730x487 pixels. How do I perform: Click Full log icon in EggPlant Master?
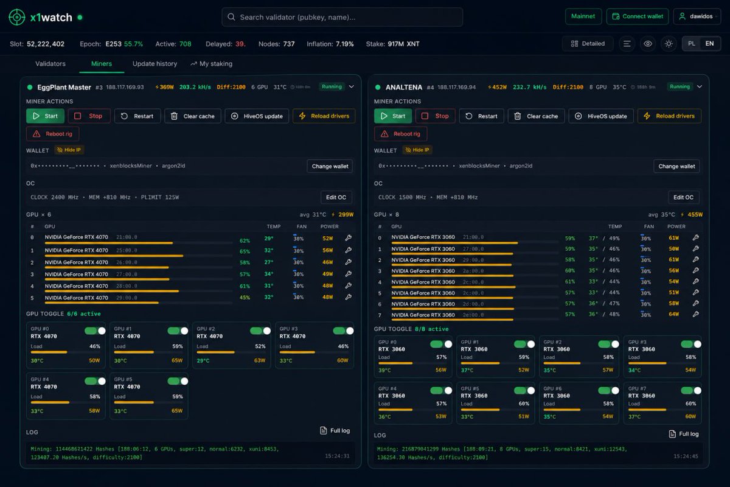coord(324,430)
